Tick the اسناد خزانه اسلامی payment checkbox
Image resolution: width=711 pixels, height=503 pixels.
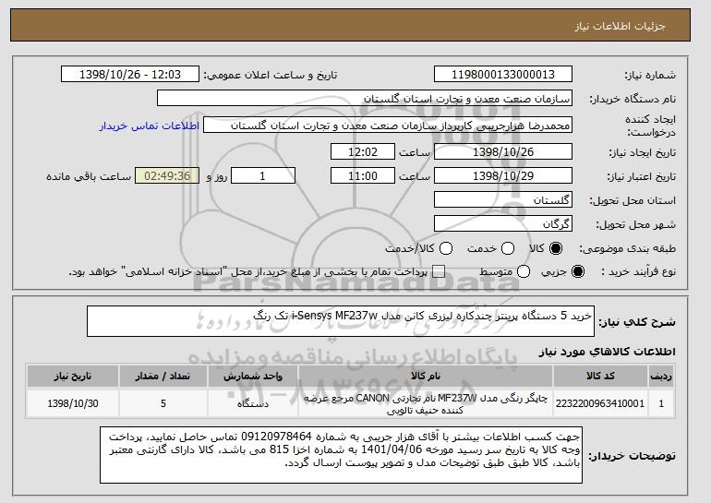tap(439, 271)
